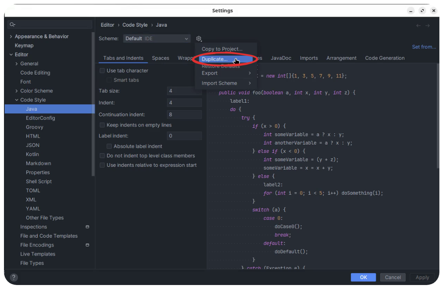Open Live Templates settings
The height and width of the screenshot is (289, 443).
point(37,254)
